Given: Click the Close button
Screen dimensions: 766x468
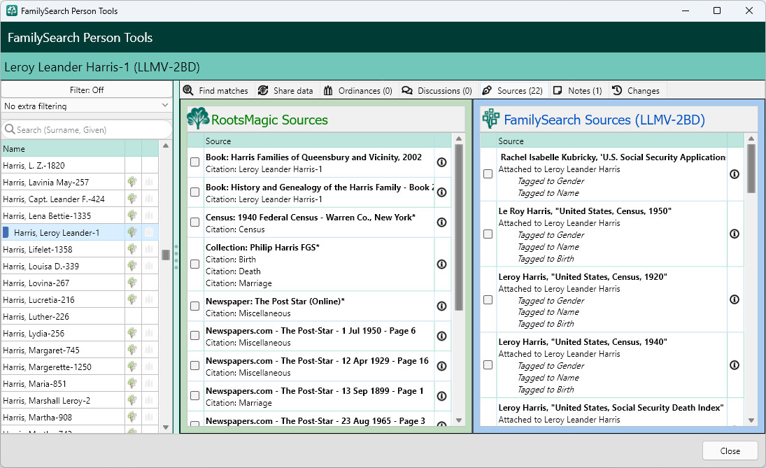Looking at the screenshot, I should coord(730,451).
